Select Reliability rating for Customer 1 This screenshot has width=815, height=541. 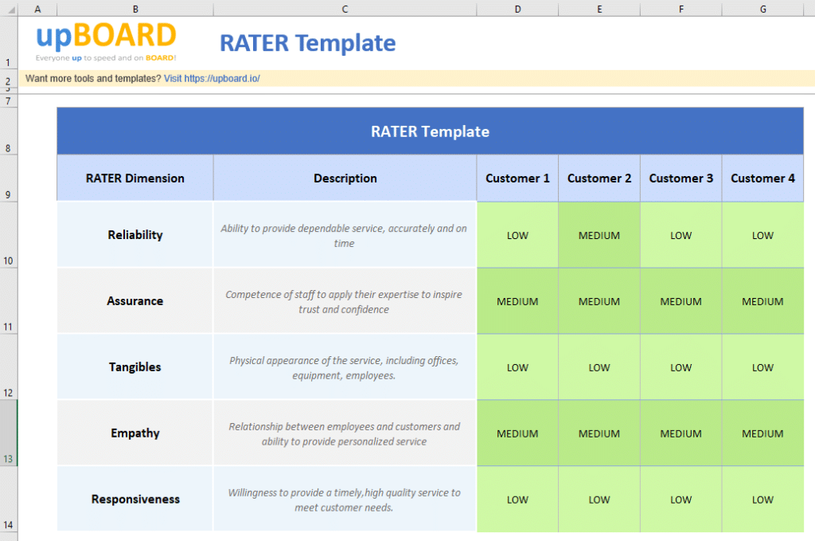(x=517, y=234)
